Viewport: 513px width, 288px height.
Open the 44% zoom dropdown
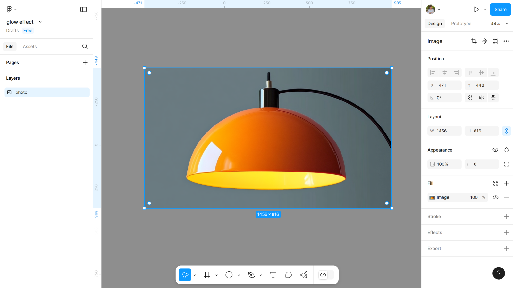pyautogui.click(x=499, y=24)
